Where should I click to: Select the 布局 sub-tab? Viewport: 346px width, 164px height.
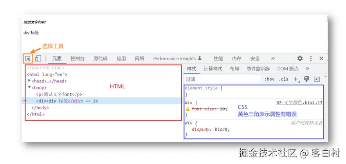[x=234, y=68]
